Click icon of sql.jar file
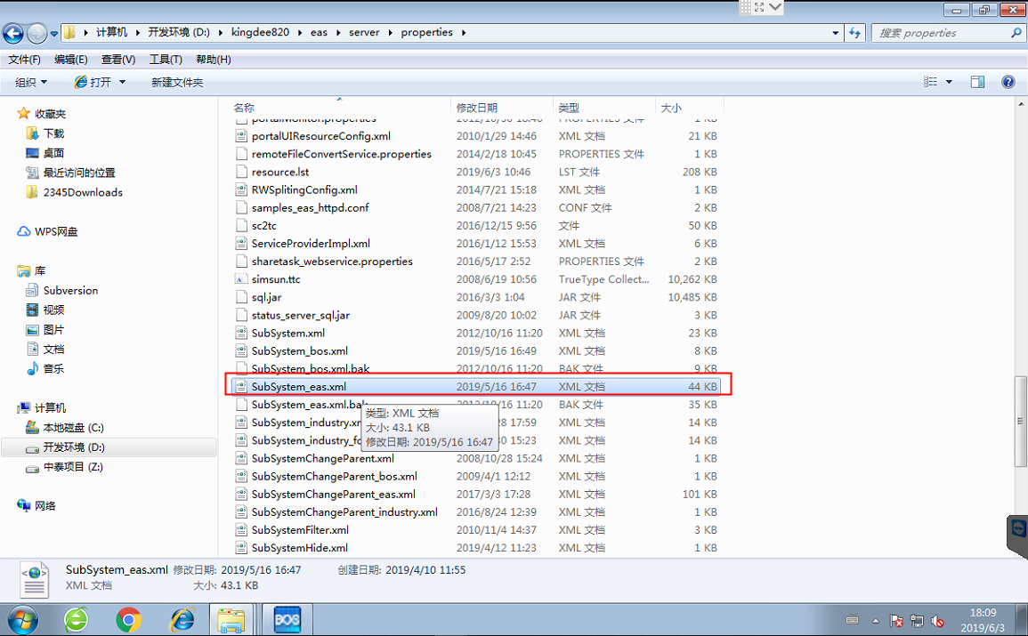1028x636 pixels. (241, 297)
